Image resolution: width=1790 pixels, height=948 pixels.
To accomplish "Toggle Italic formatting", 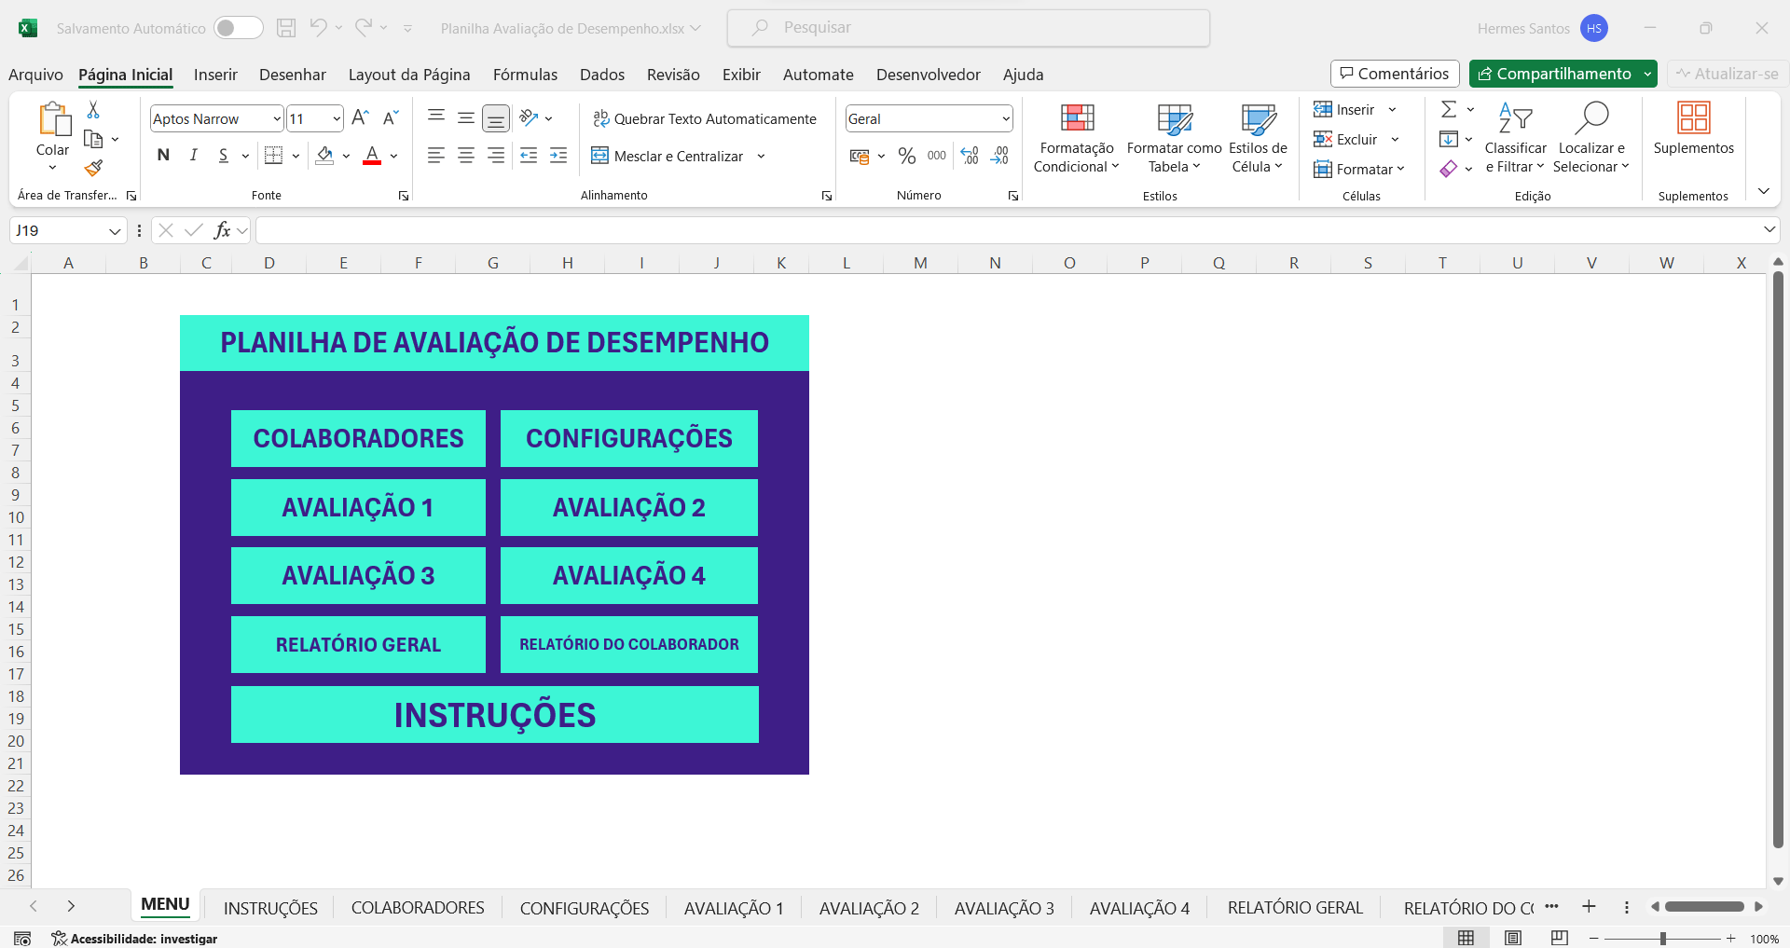I will (x=193, y=156).
